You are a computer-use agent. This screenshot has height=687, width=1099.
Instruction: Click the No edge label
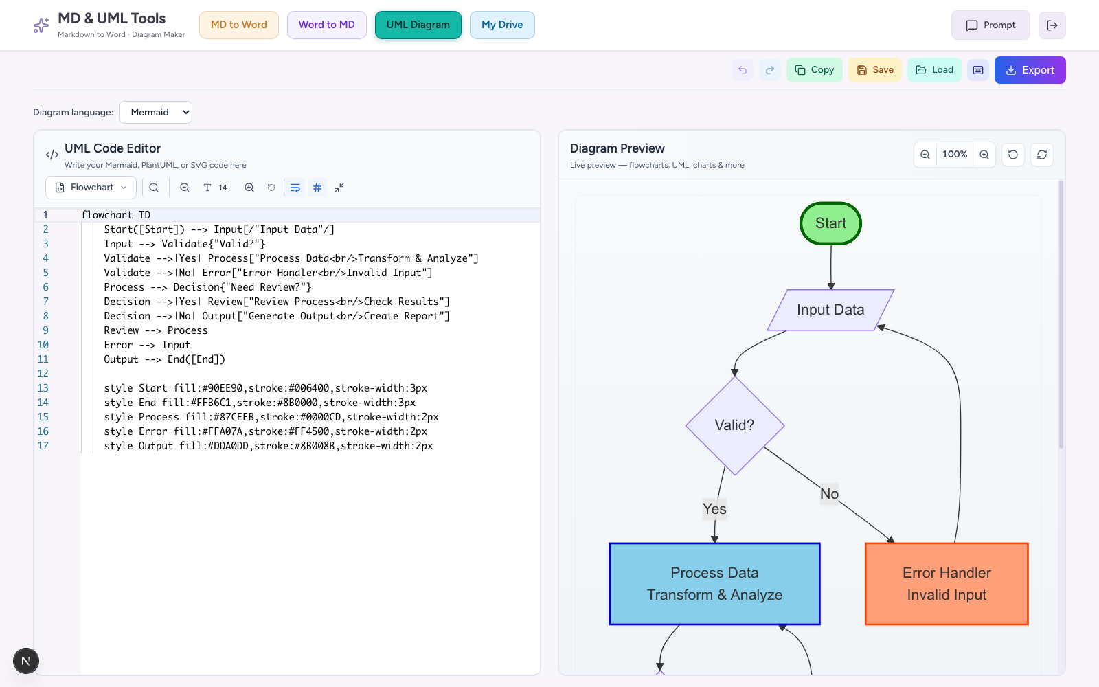tap(829, 494)
